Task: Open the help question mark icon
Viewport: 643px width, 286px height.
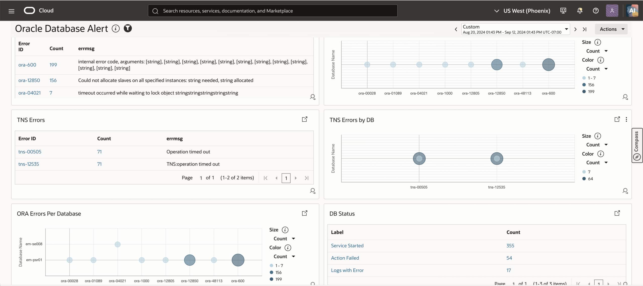Action: (596, 11)
